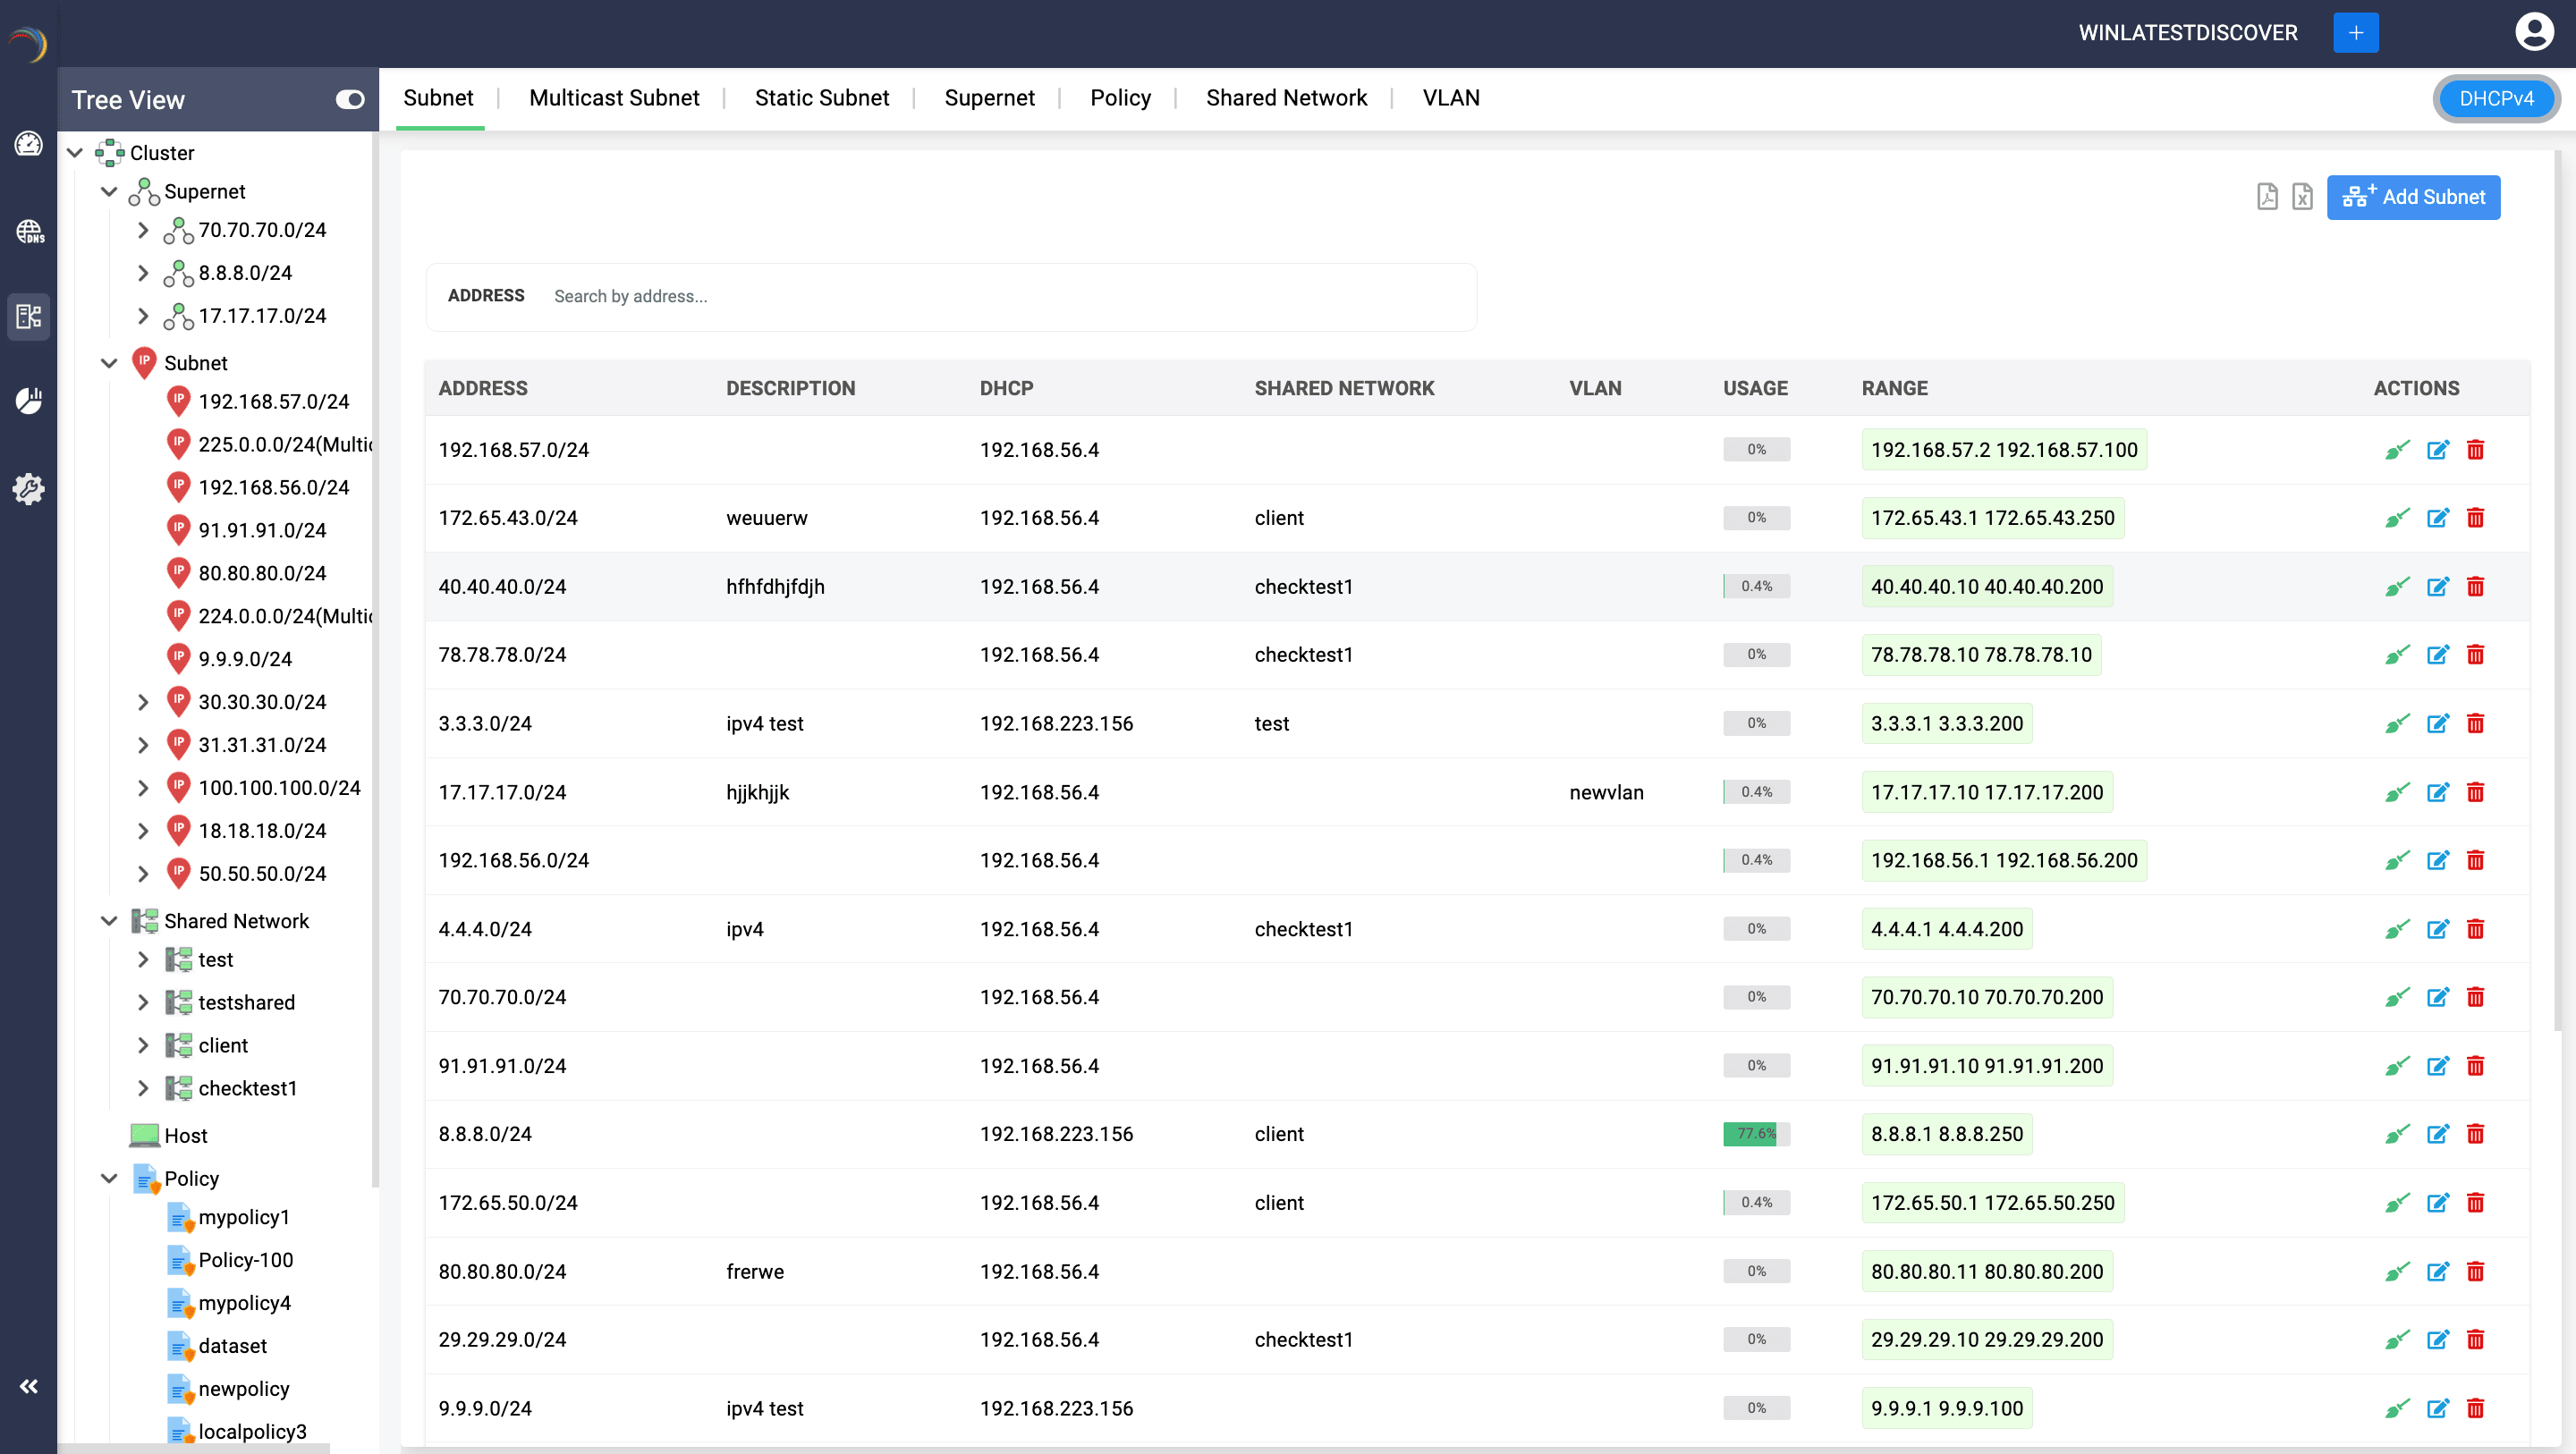Expand the checktest1 shared network node
This screenshot has height=1454, width=2576.
143,1088
